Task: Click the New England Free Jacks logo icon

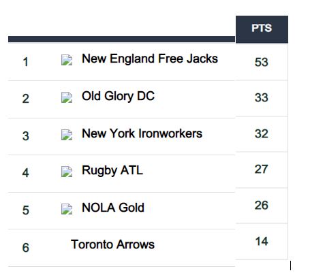Action: point(67,60)
